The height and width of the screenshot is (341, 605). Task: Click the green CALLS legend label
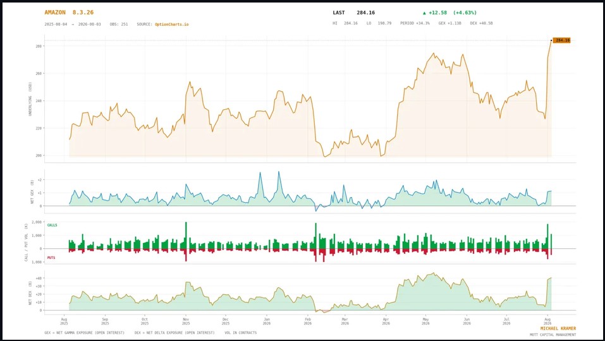[52, 225]
